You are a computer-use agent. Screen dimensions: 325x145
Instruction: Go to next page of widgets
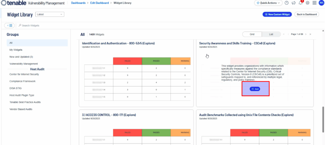click(306, 34)
